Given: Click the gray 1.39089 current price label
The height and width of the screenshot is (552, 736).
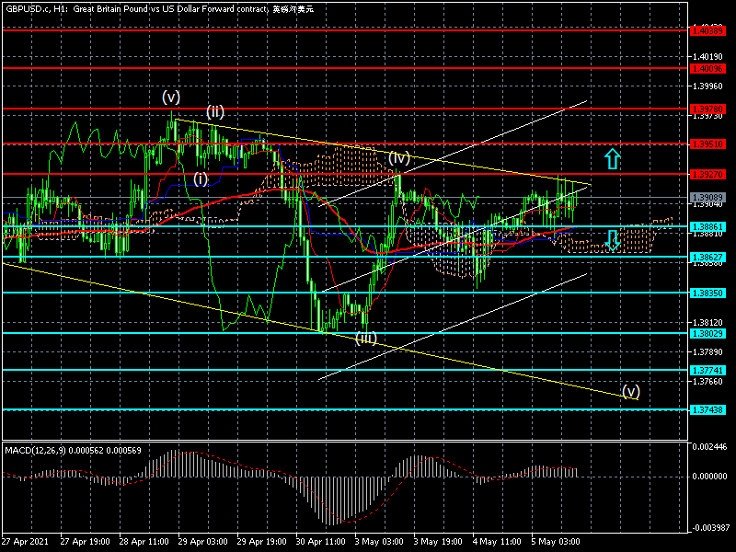Looking at the screenshot, I should (x=707, y=198).
